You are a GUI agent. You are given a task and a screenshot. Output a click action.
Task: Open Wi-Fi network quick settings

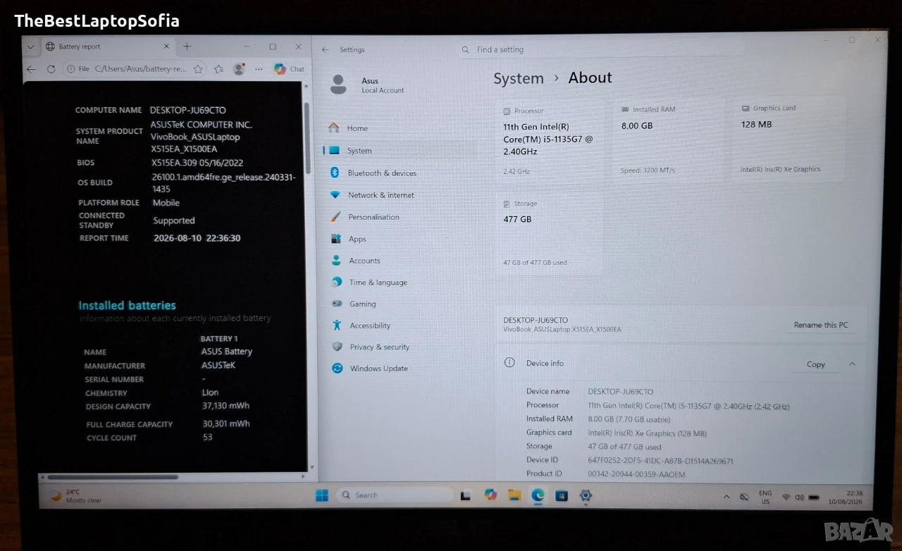[x=786, y=497]
